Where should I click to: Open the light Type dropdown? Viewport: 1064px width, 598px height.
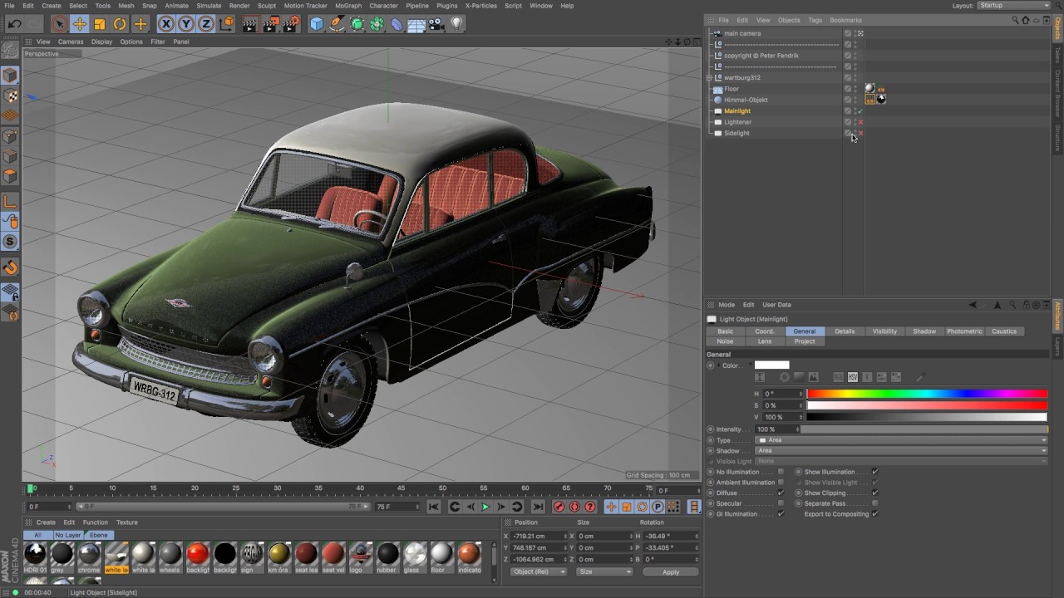coord(901,440)
